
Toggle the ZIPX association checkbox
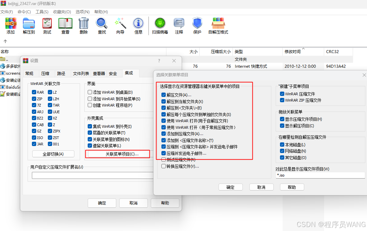pos(50,131)
